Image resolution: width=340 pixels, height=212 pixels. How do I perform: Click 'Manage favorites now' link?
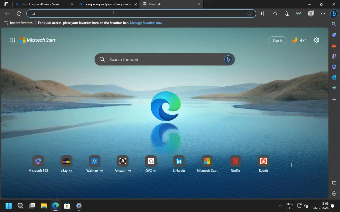[146, 23]
